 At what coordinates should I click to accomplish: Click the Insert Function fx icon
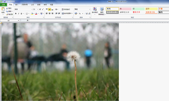click(27, 21)
